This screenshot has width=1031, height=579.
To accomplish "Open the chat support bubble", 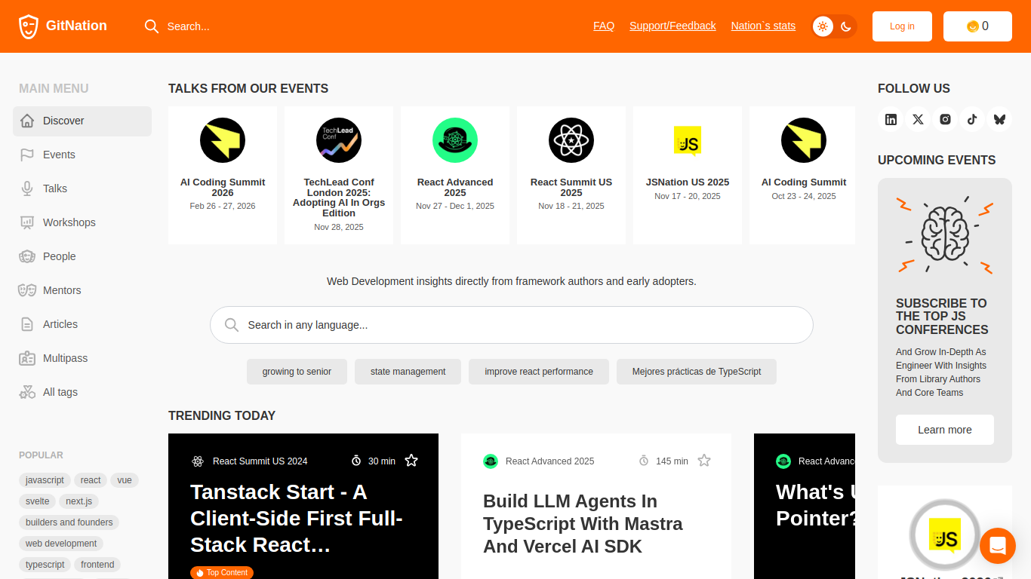I will coord(998,546).
